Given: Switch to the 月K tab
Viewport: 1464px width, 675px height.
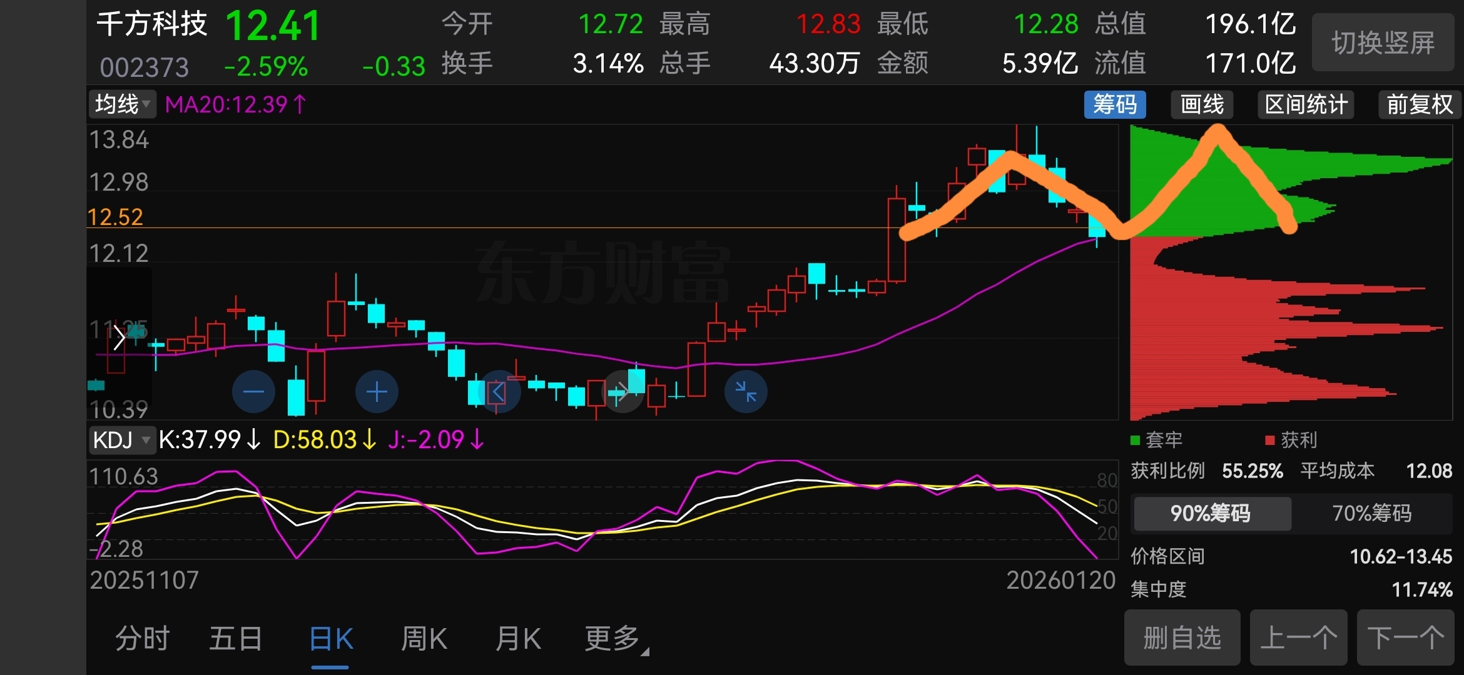Looking at the screenshot, I should (518, 639).
